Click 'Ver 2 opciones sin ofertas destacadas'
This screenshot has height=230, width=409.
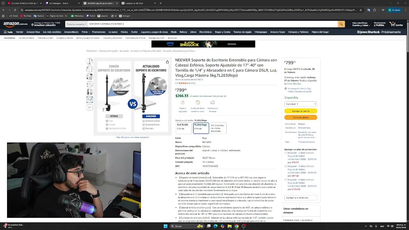(x=218, y=128)
